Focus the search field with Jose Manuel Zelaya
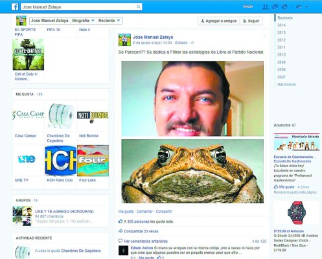 point(82,7)
